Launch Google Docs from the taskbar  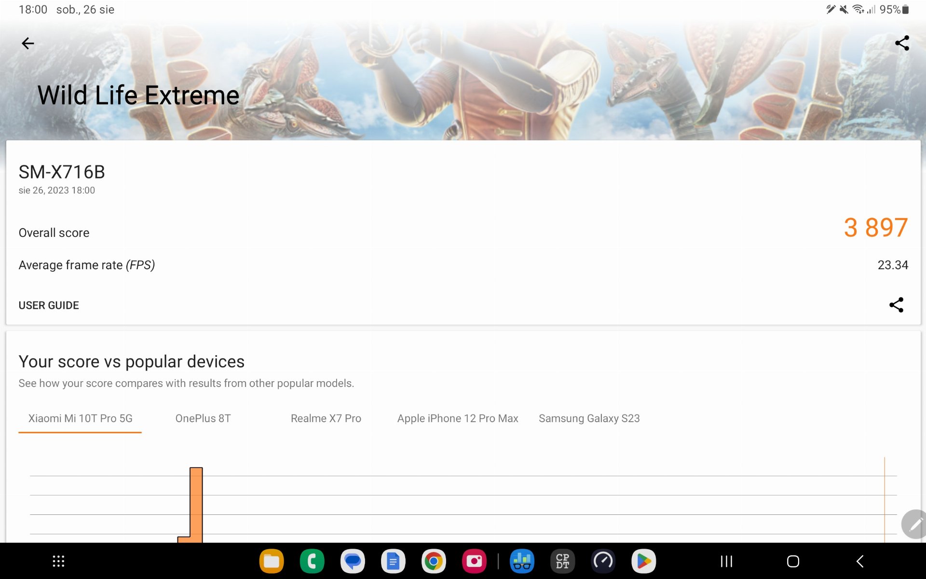[x=393, y=561]
